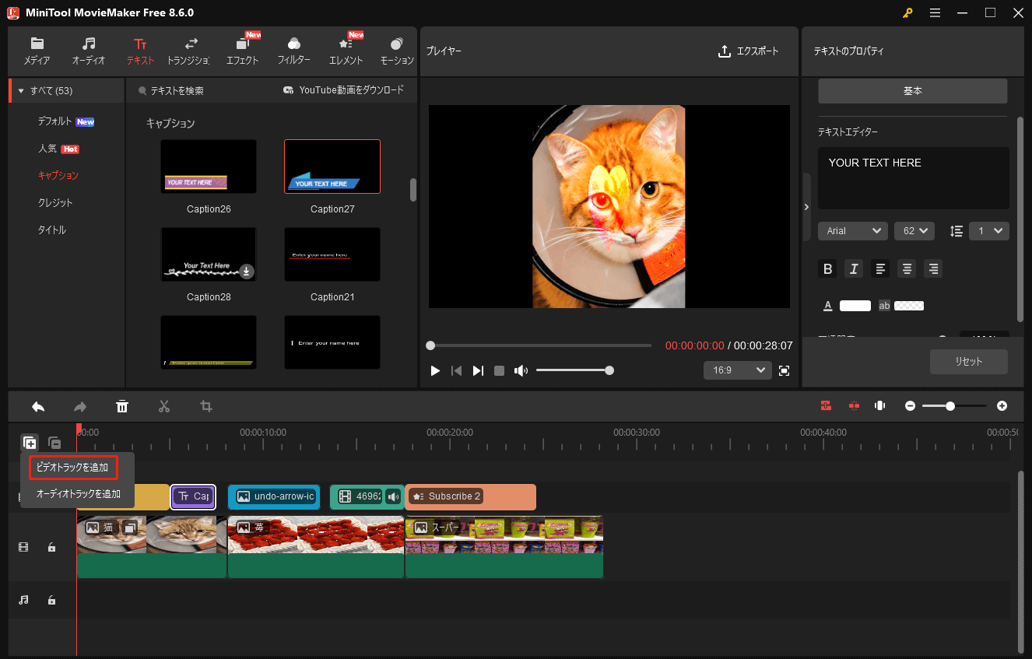Image resolution: width=1032 pixels, height=659 pixels.
Task: Click the player volume slider
Action: coord(574,370)
